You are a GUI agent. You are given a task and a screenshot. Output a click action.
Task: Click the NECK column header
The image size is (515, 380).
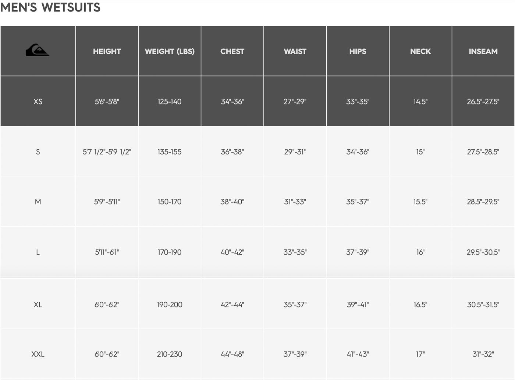coord(420,52)
